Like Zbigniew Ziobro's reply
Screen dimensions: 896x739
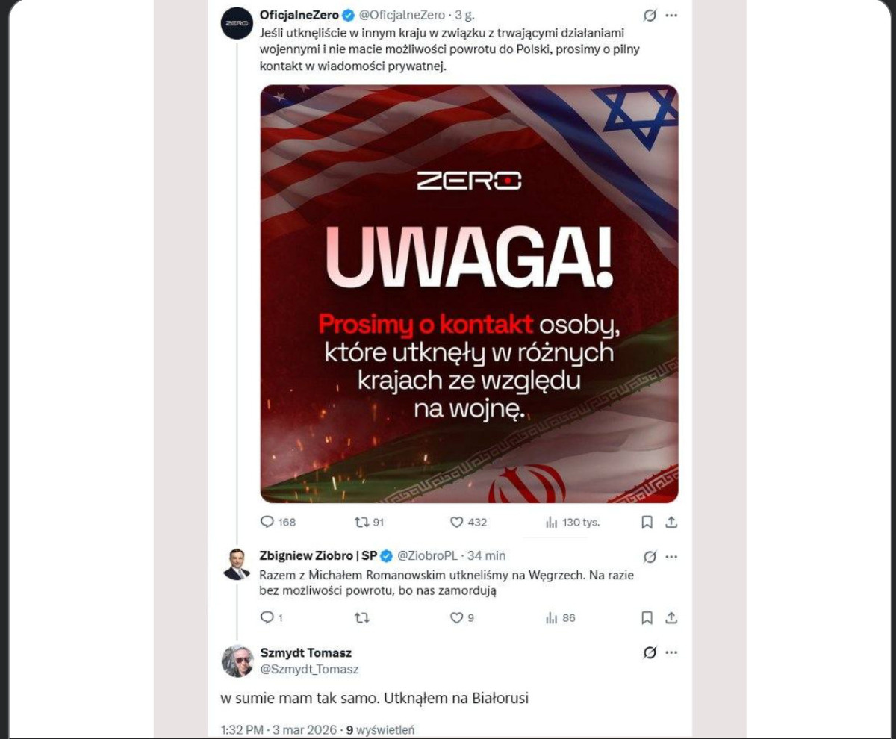click(462, 618)
